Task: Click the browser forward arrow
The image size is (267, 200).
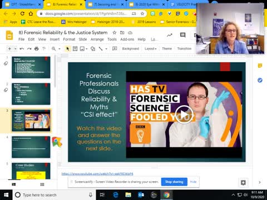Action: (x=14, y=13)
